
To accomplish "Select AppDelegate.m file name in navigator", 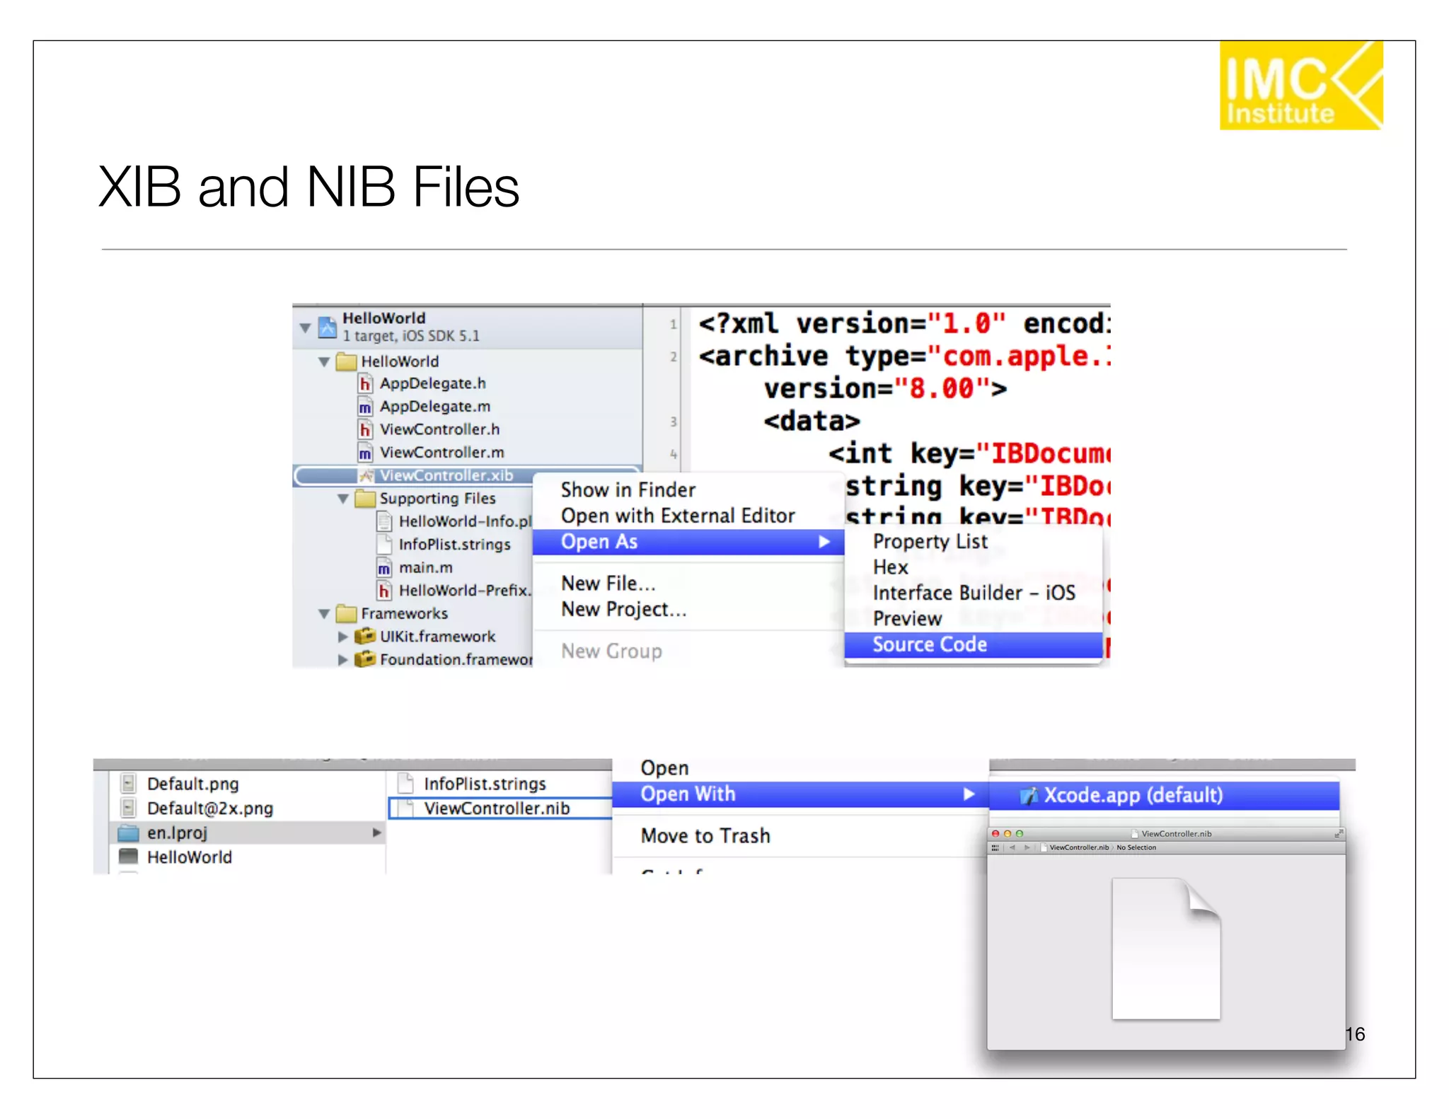I will point(435,407).
